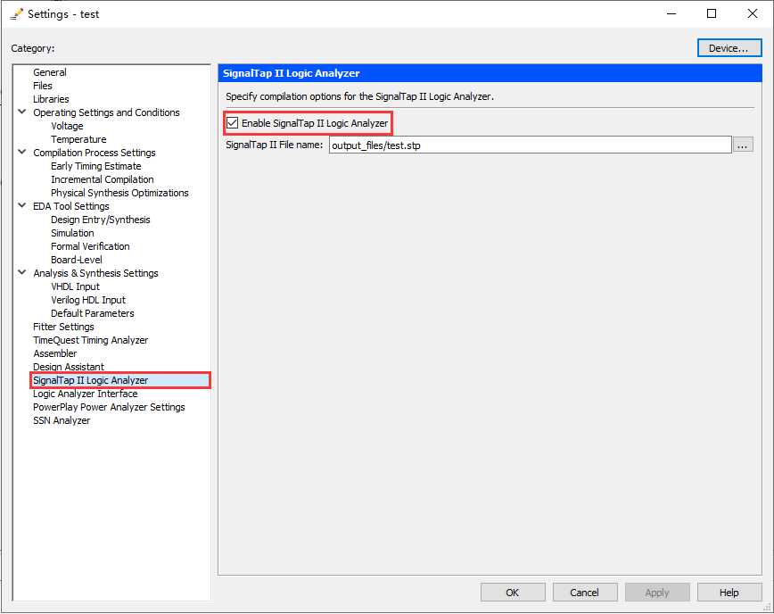Screen dimensions: 774x614
Task: Collapse EDA Tool Settings node
Action: [22, 205]
